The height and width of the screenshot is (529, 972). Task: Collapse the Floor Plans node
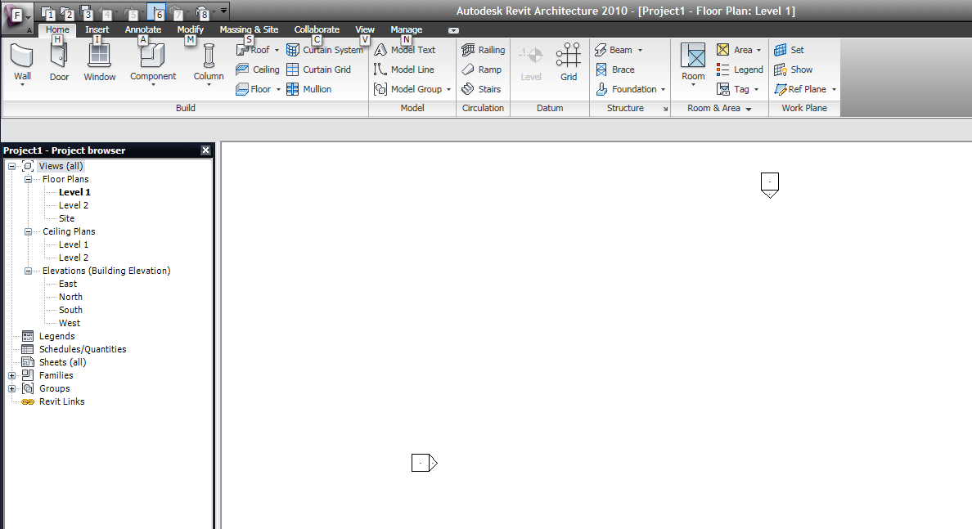click(28, 179)
